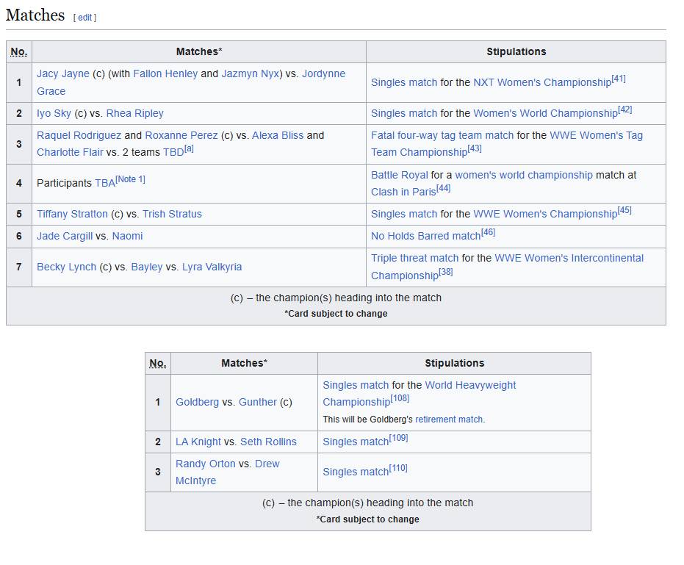684x565 pixels.
Task: Open the Jade Cargill link
Action: [x=65, y=236]
